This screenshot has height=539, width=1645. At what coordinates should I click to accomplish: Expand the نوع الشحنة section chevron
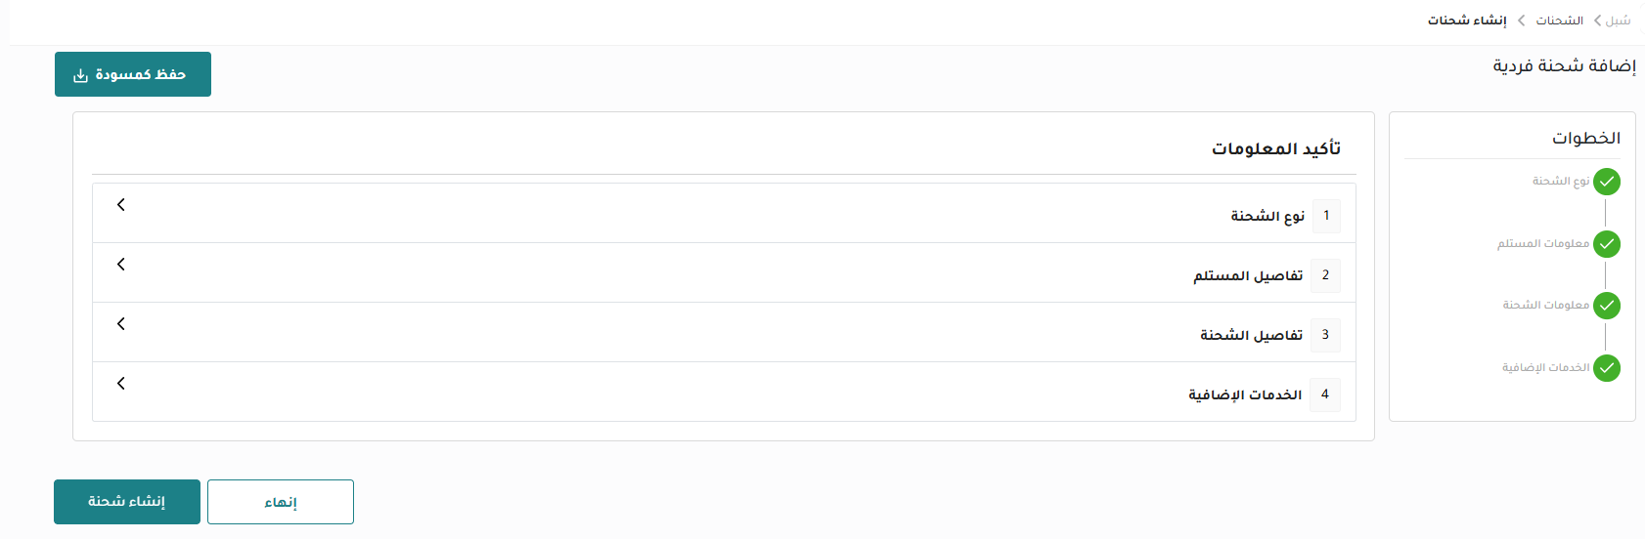tap(121, 205)
